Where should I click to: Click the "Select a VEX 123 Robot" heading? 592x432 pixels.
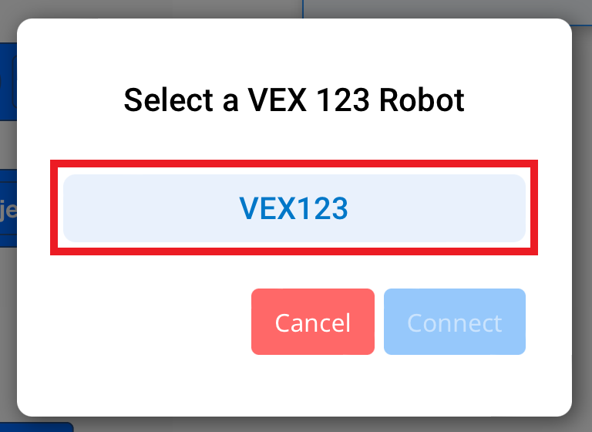(294, 100)
